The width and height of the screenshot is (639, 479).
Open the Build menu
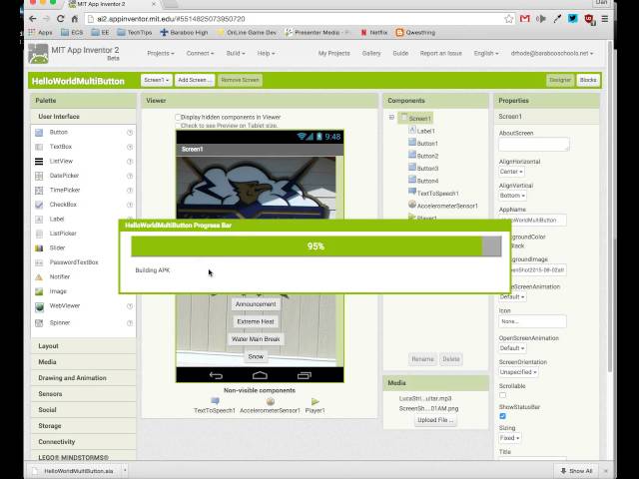(236, 53)
